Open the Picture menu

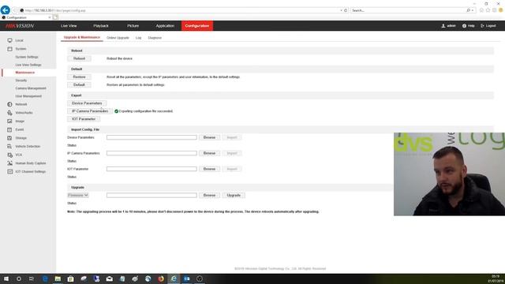coord(133,26)
